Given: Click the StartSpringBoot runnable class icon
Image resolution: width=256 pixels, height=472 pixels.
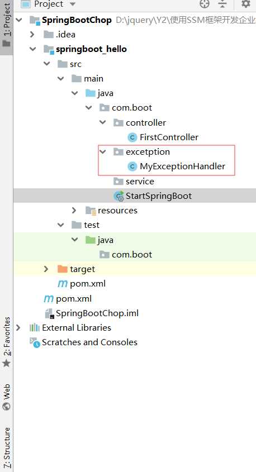Looking at the screenshot, I should pyautogui.click(x=118, y=196).
